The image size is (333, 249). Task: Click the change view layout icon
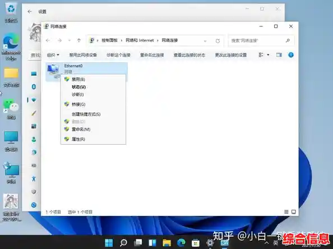(x=261, y=55)
